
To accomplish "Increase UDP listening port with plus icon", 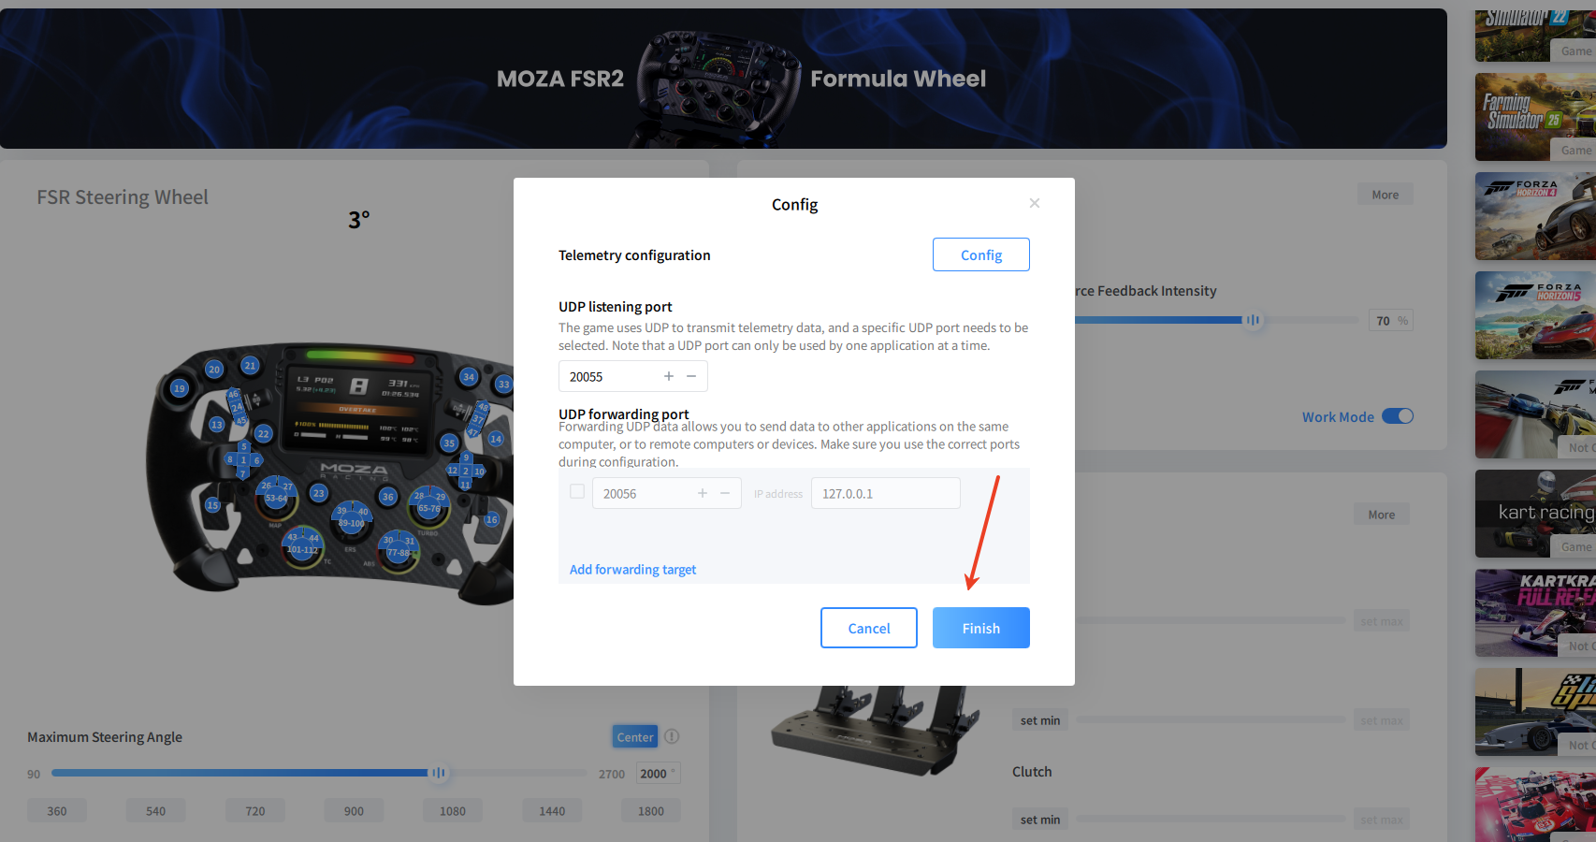I will (668, 376).
